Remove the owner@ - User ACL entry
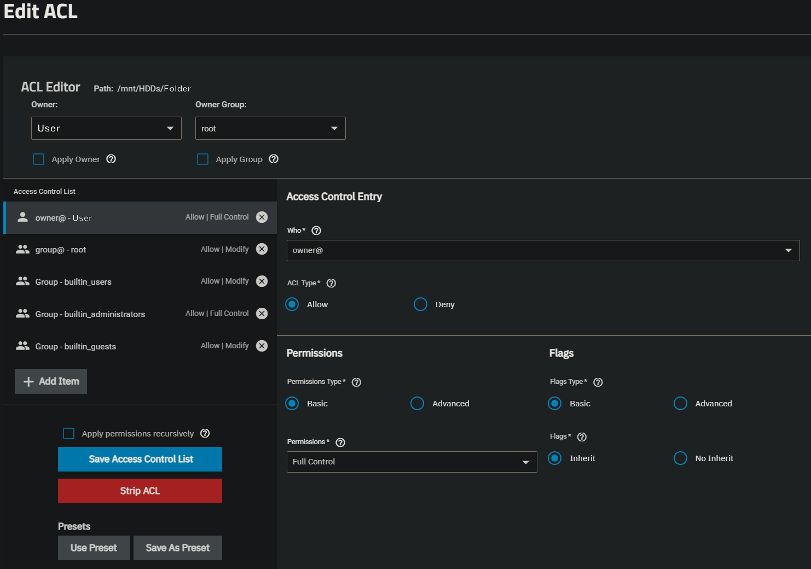811x569 pixels. coord(262,217)
